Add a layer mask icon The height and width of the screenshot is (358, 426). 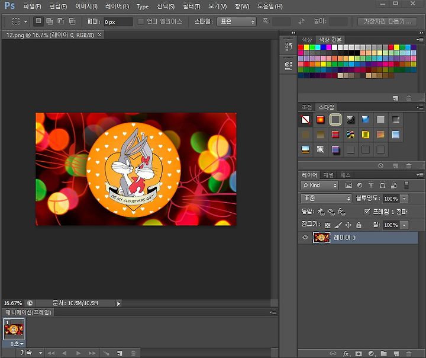point(359,353)
